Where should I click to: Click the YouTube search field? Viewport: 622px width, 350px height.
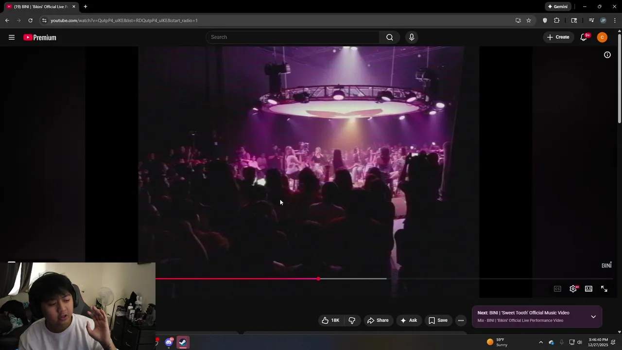point(293,37)
